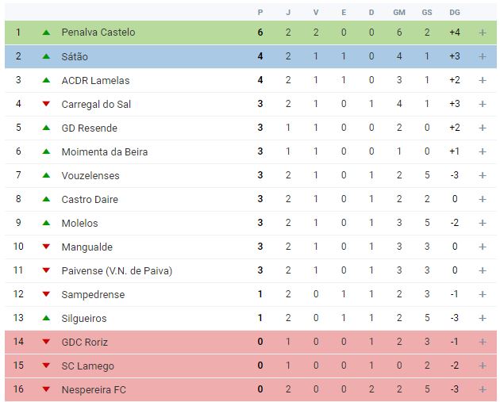Screen dimensions: 500x402
Task: Sort by DG goal difference header
Action: 454,12
